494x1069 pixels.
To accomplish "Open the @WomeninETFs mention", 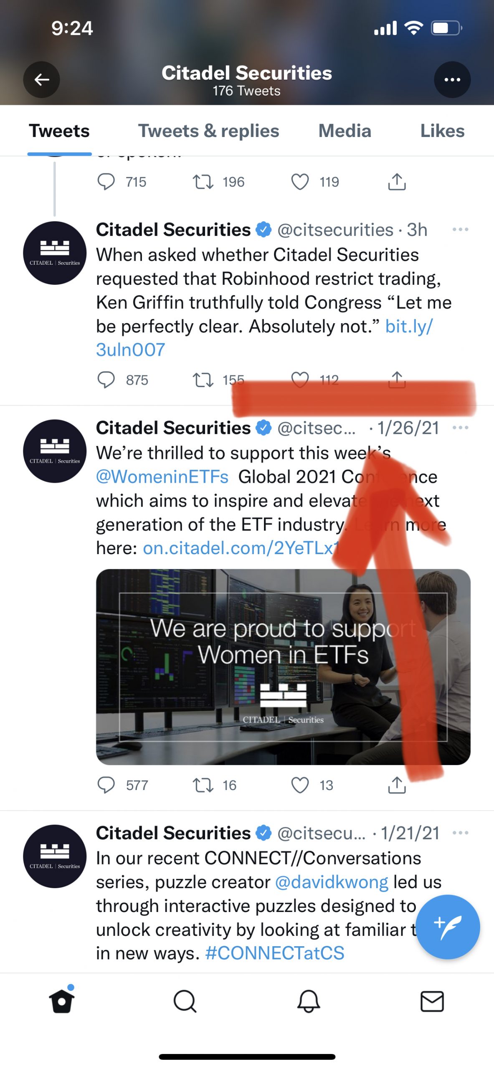I will pyautogui.click(x=162, y=477).
